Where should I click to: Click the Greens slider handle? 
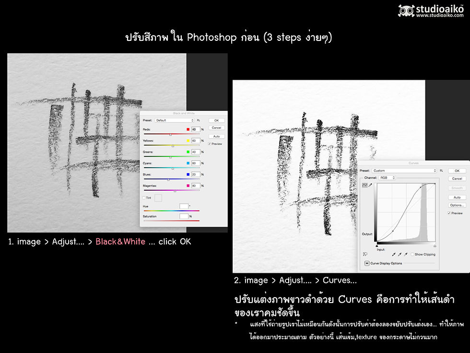click(171, 157)
